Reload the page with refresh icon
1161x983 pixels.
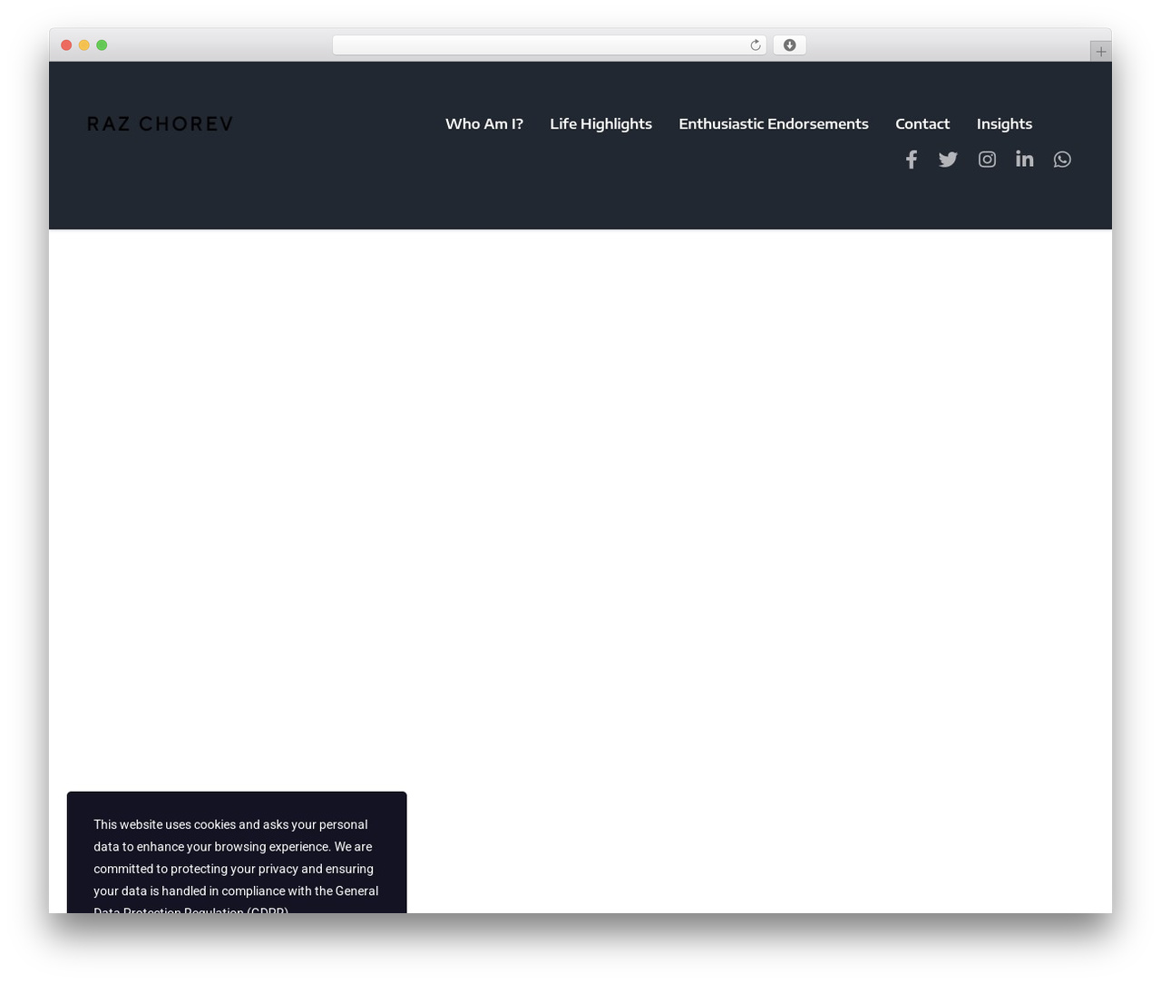point(755,45)
